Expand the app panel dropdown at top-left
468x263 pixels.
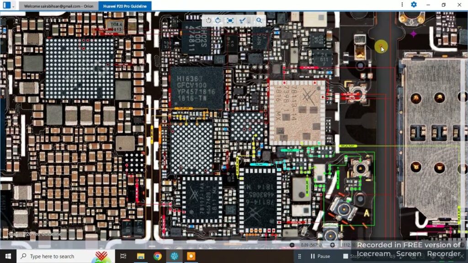pos(13,6)
